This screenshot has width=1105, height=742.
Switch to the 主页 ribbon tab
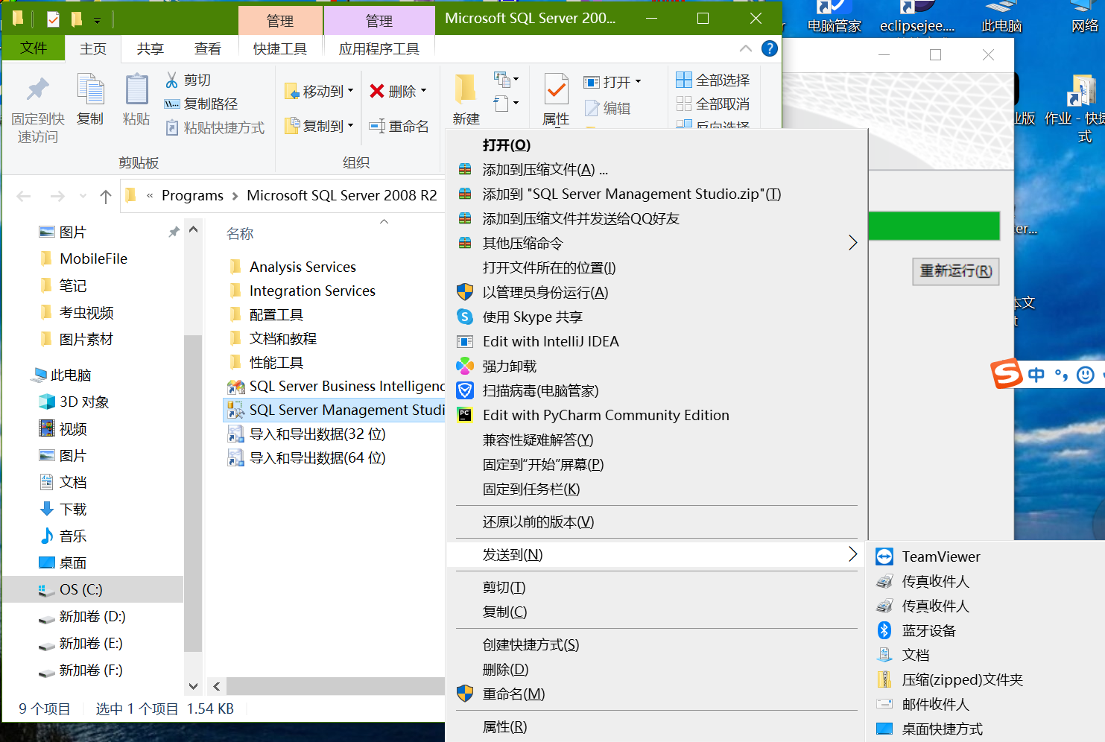[x=93, y=48]
